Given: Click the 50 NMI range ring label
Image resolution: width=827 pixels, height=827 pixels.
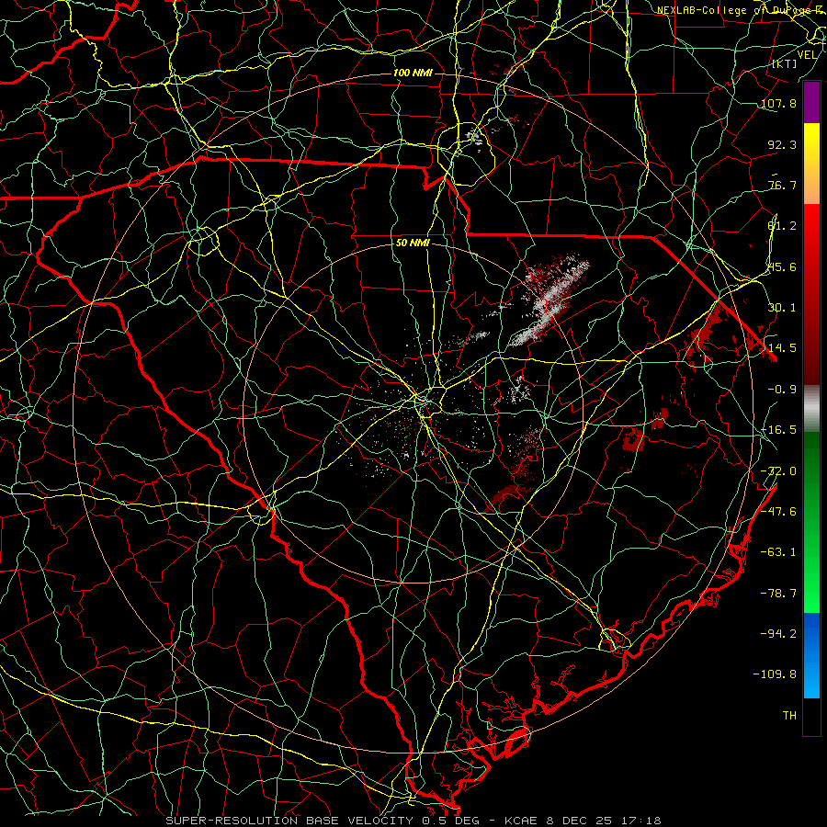Looking at the screenshot, I should pos(413,244).
